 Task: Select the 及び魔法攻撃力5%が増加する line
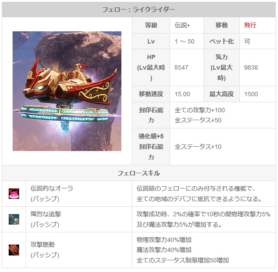point(179,225)
